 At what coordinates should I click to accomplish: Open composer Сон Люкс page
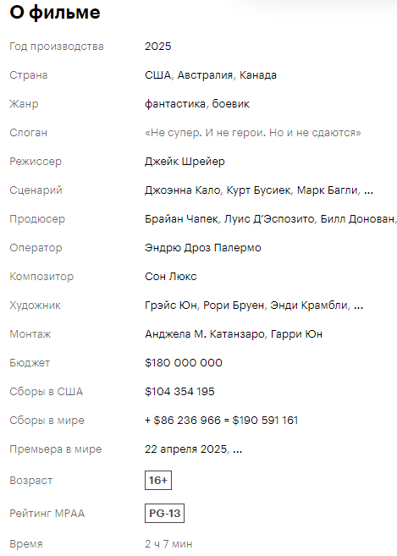click(171, 276)
